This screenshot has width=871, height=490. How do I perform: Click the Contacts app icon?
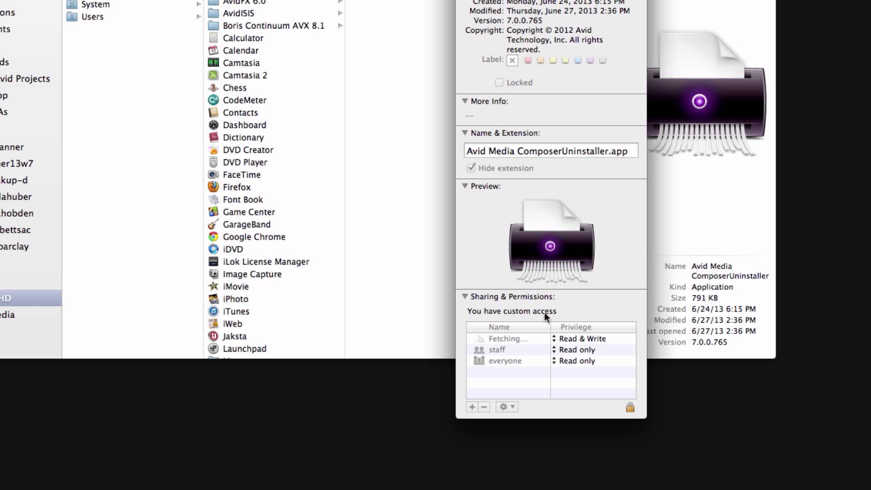click(x=213, y=113)
